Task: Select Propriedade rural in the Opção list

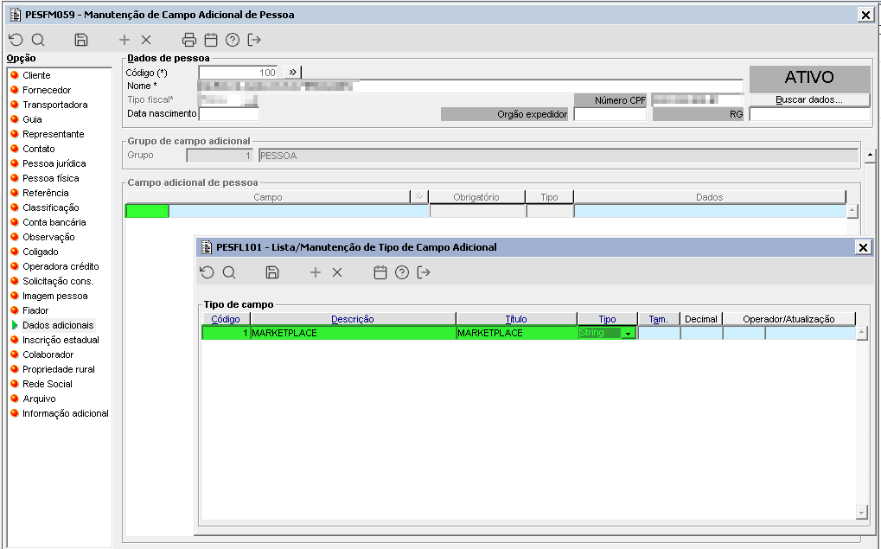Action: (59, 369)
